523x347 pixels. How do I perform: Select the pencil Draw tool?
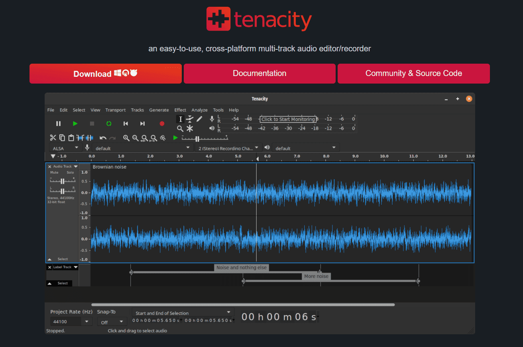tap(199, 119)
